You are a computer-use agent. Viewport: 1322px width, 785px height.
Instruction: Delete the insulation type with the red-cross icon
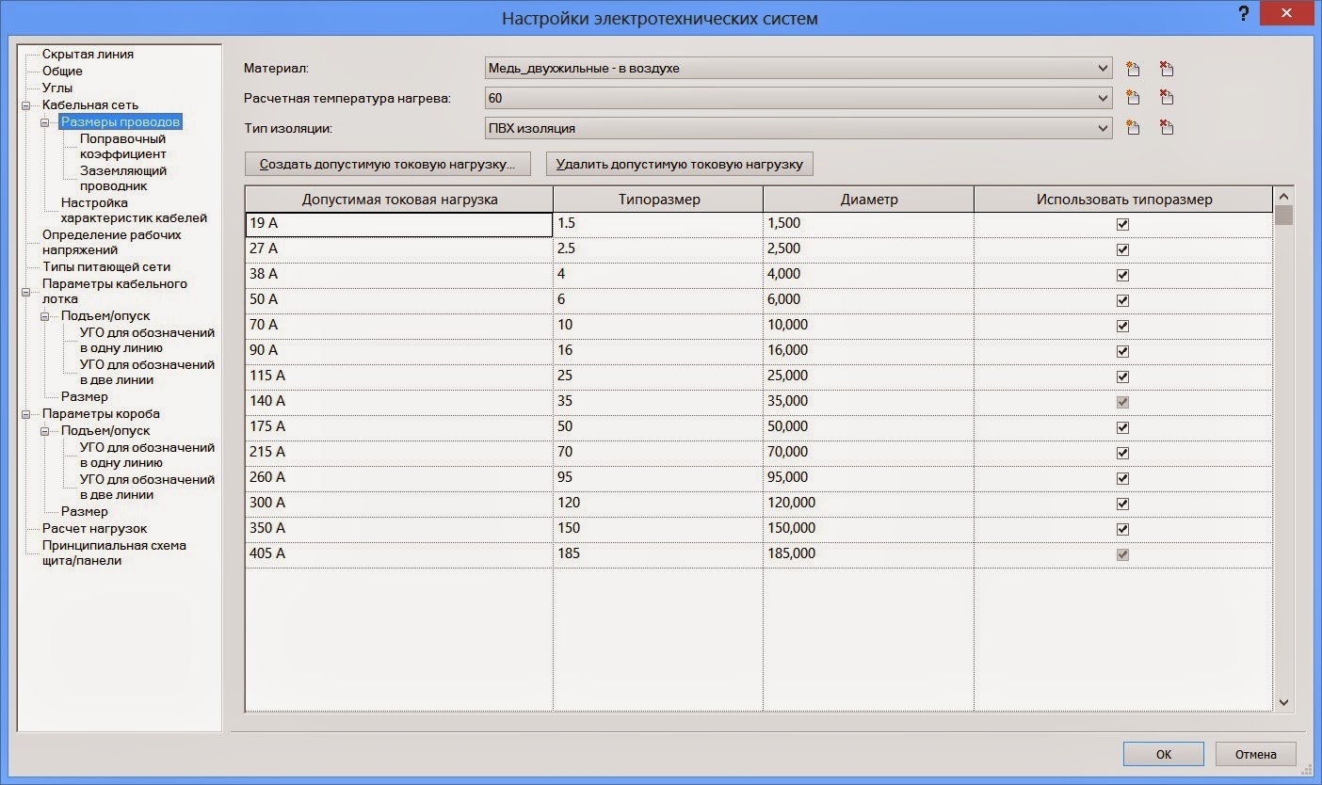[x=1167, y=127]
